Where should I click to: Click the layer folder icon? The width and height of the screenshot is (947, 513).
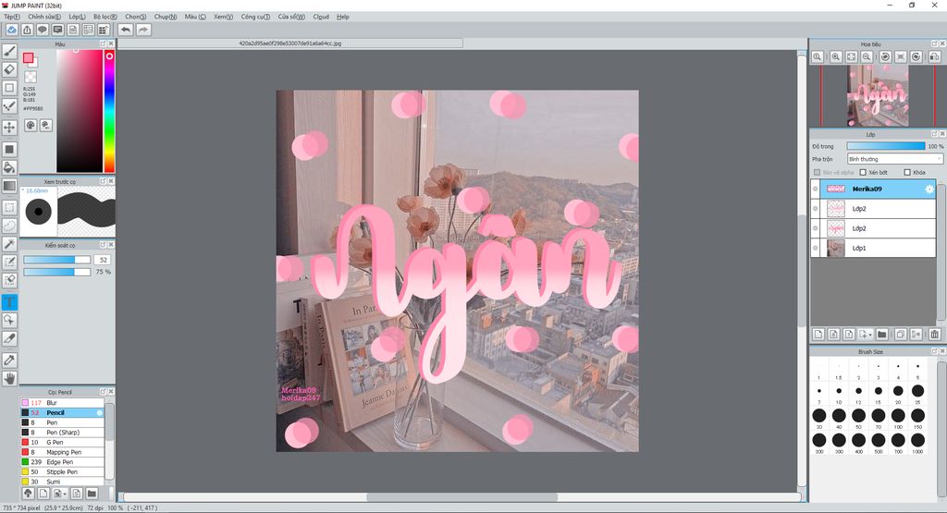tap(881, 335)
